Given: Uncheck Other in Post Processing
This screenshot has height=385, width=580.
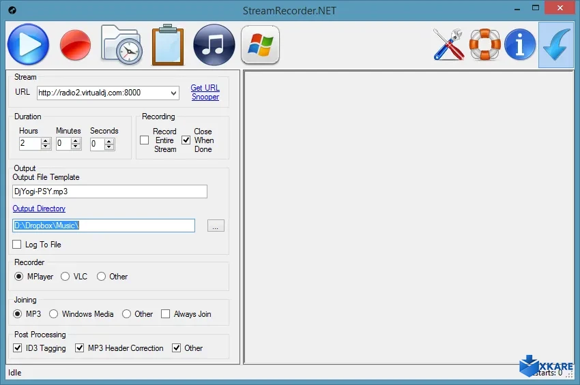Looking at the screenshot, I should click(177, 348).
